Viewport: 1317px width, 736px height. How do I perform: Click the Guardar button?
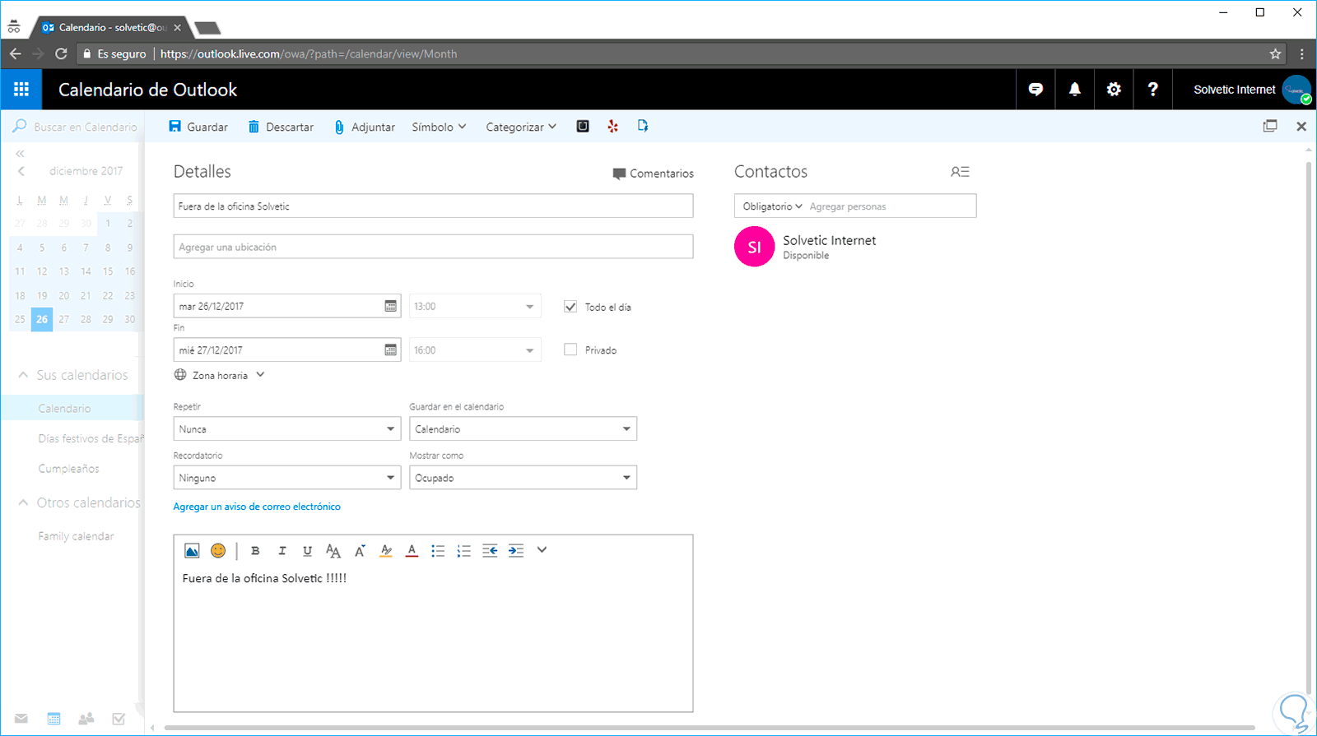point(198,127)
